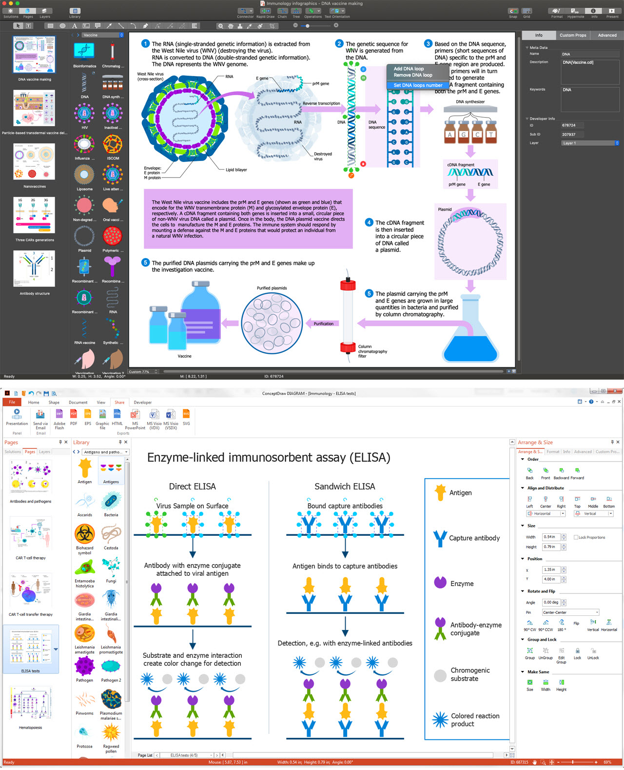Open Vaccine library dropdown
Screen dimensions: 624x770
coord(103,35)
